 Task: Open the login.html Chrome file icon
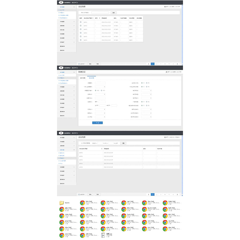coord(124,216)
